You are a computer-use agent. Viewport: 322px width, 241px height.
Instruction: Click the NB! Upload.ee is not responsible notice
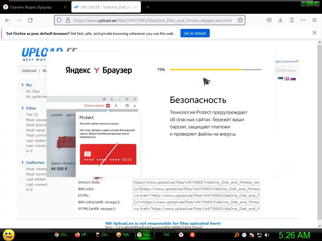click(x=163, y=223)
